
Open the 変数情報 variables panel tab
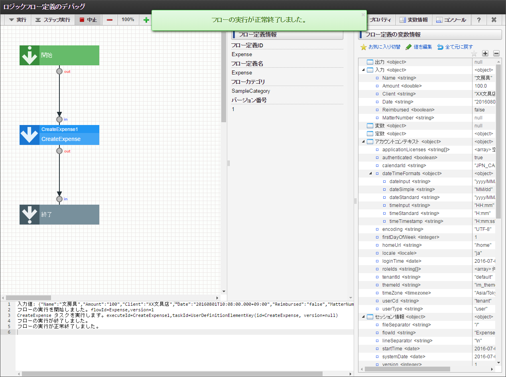pos(413,20)
